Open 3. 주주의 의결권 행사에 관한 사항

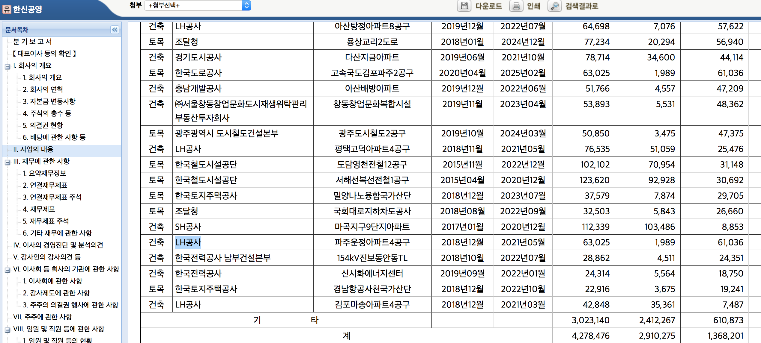[x=71, y=305]
